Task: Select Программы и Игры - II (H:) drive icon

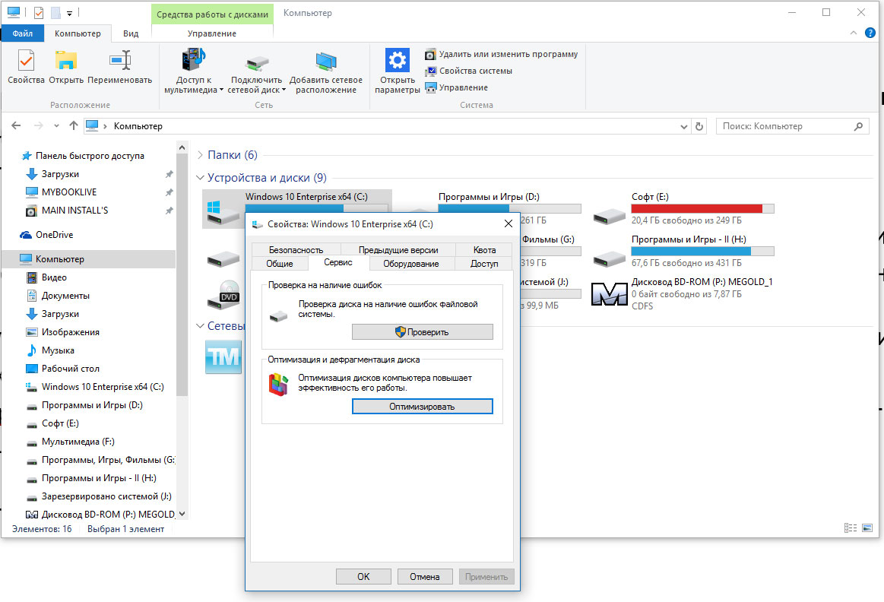Action: point(610,258)
